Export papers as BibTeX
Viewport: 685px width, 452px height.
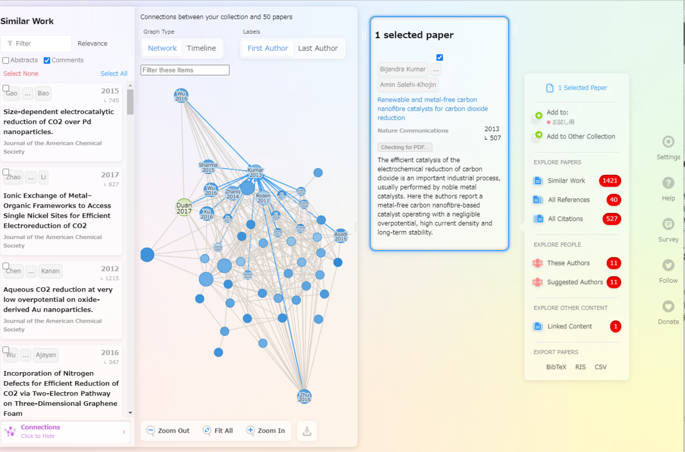pos(556,367)
